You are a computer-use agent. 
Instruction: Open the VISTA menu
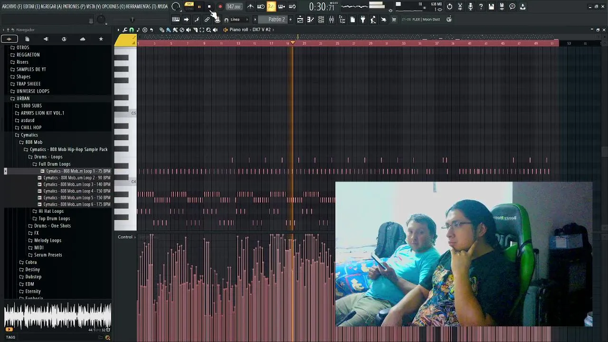coord(94,7)
